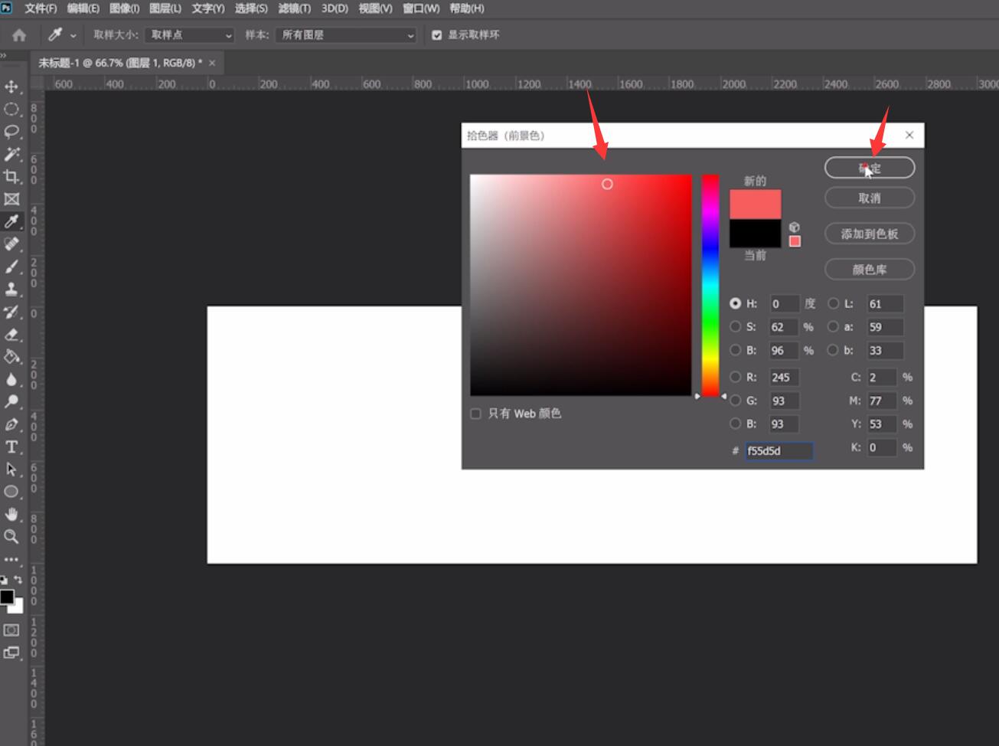Open the 编辑(E) menu

[x=83, y=8]
